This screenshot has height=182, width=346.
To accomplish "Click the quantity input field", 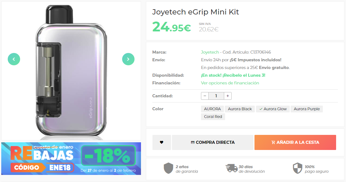I will point(216,96).
